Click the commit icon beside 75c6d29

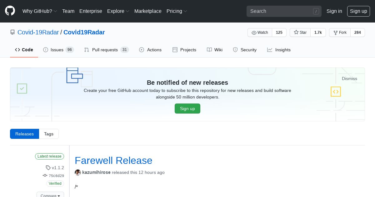[45, 176]
